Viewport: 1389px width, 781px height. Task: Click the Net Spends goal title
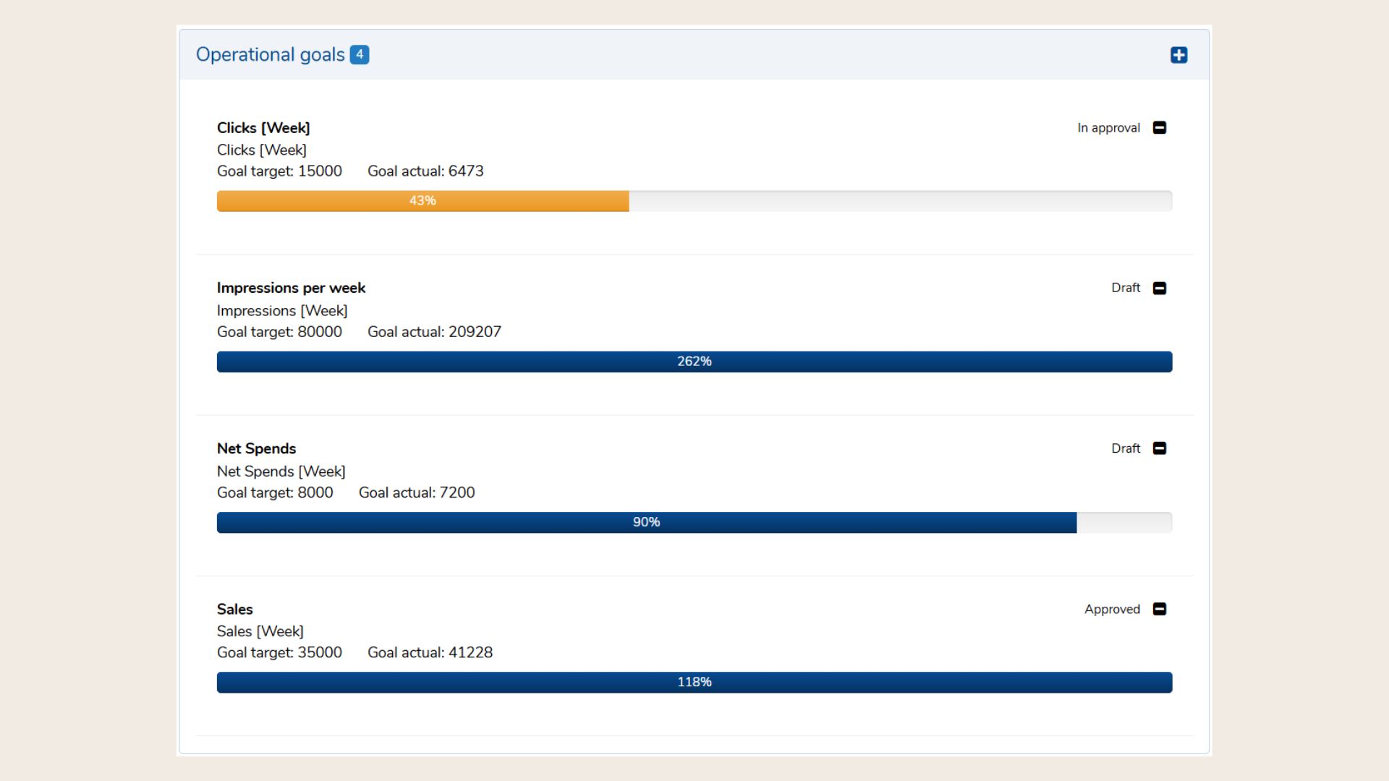pyautogui.click(x=256, y=448)
